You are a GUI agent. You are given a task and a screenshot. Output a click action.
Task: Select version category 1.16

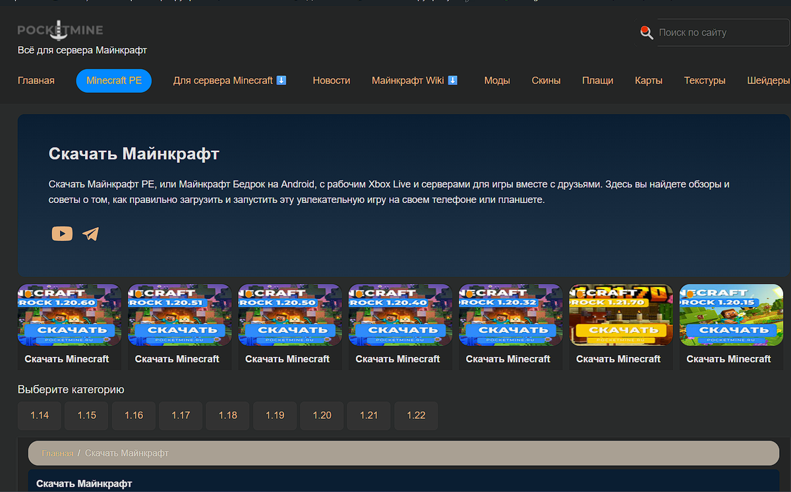click(x=134, y=416)
